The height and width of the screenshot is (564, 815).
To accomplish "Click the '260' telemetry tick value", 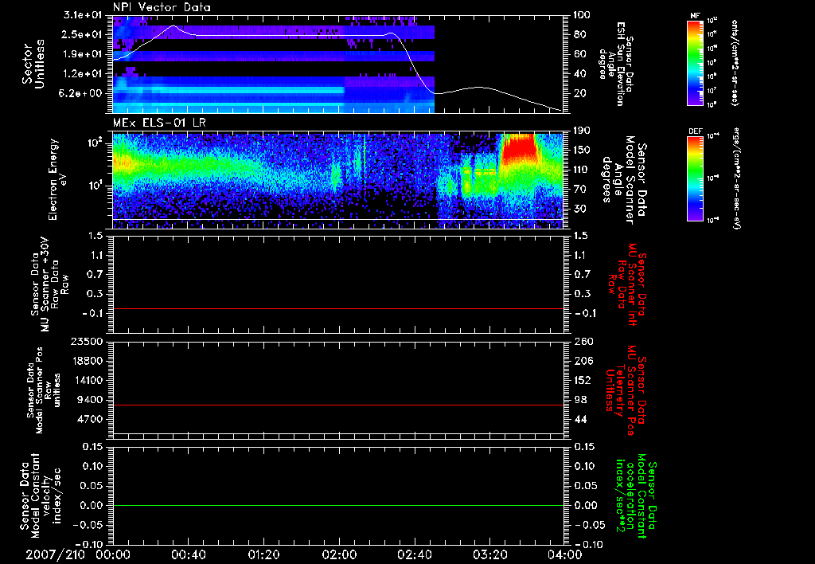I will coord(582,342).
